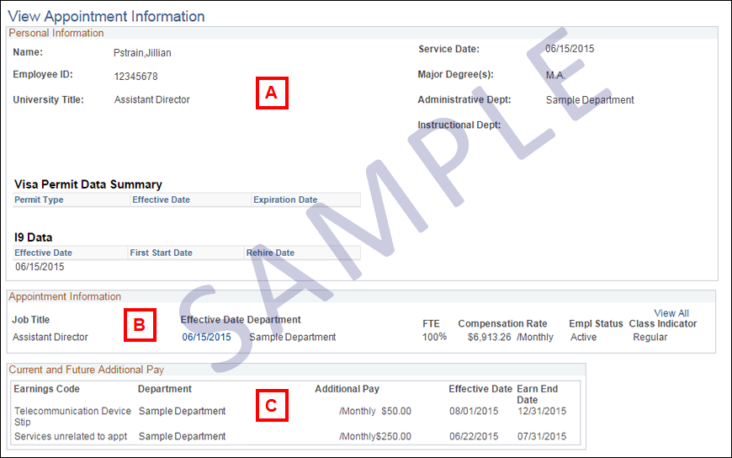Screen dimensions: 732x458
Task: Click the Service Date: label
Action: click(448, 49)
